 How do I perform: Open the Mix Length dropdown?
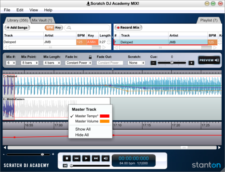(x=52, y=63)
